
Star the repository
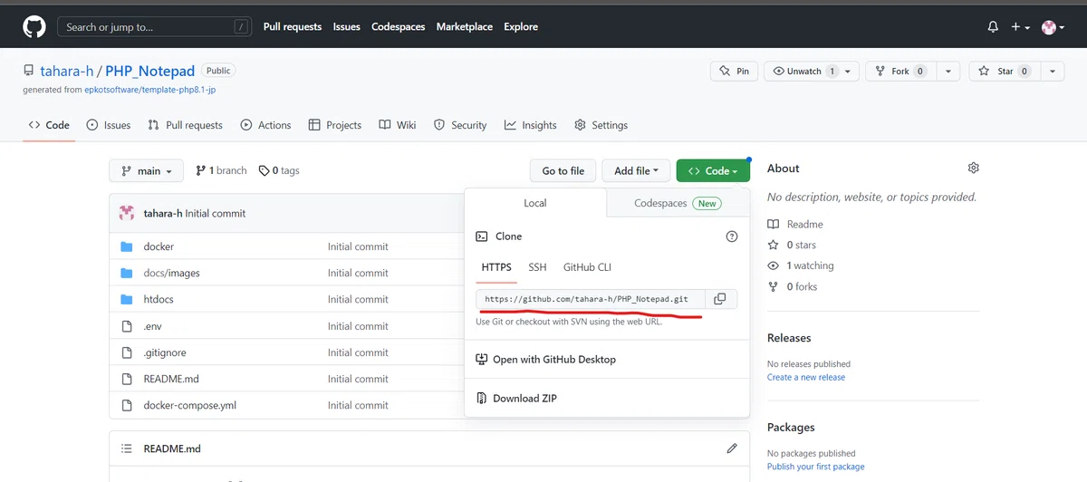coord(1005,71)
